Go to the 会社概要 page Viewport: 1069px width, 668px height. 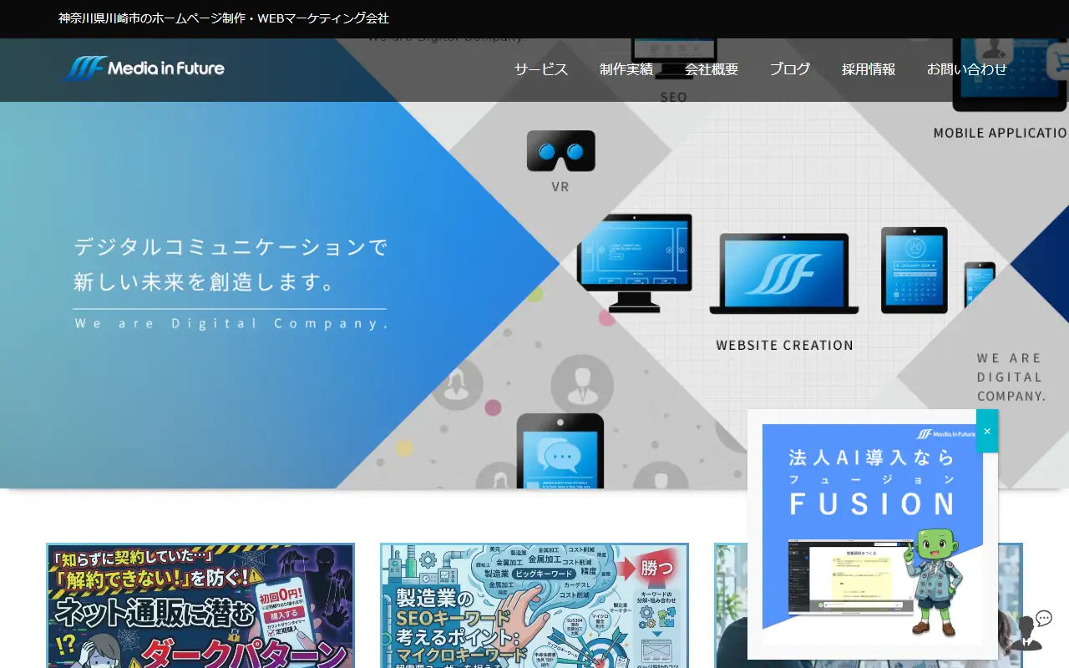coord(712,69)
